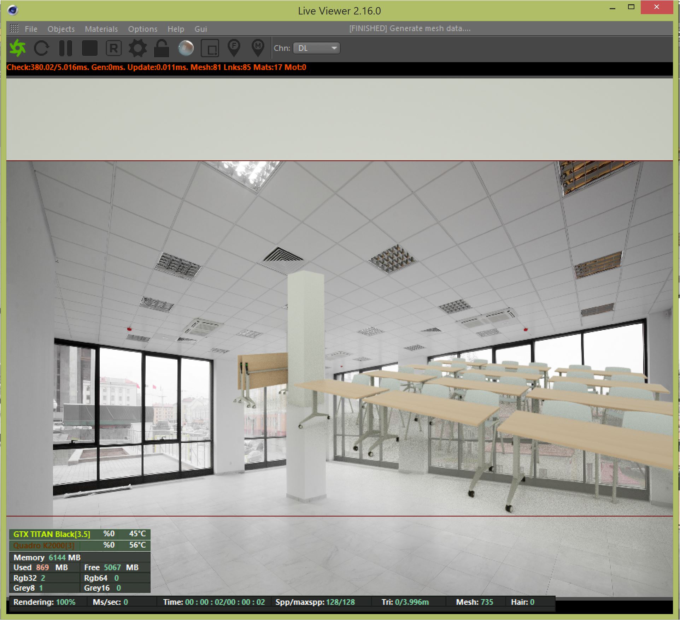Stop the render with the square icon
This screenshot has height=620, width=680.
[89, 48]
